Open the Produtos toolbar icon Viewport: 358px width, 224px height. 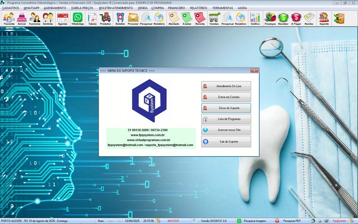click(x=105, y=18)
